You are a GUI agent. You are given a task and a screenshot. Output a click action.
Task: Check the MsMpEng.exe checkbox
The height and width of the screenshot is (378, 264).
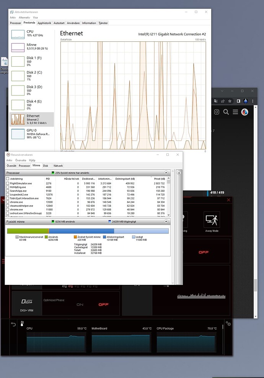pyautogui.click(x=8, y=187)
